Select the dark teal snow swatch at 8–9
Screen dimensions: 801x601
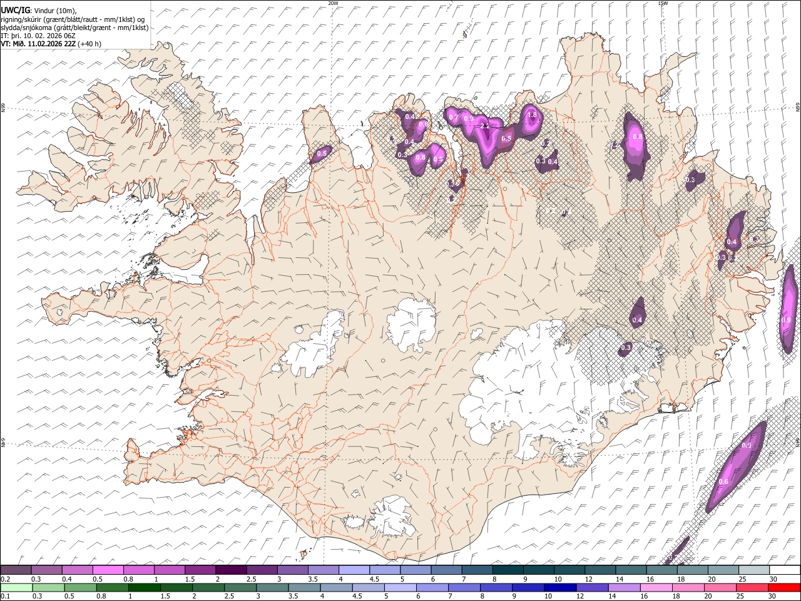(508, 570)
